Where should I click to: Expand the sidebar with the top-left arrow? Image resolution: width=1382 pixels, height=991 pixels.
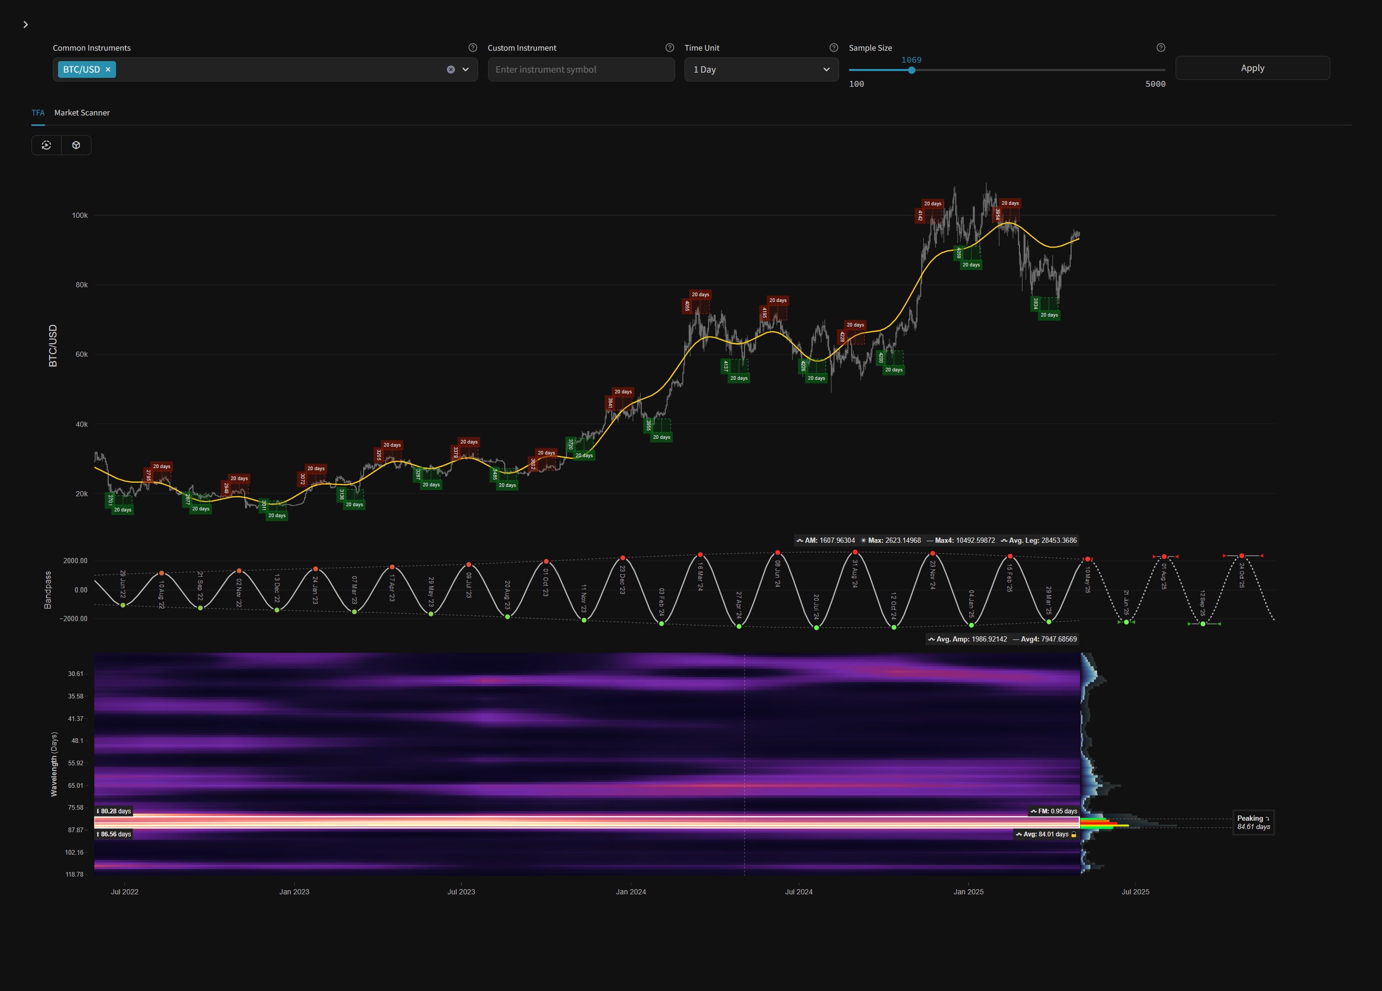pos(26,25)
